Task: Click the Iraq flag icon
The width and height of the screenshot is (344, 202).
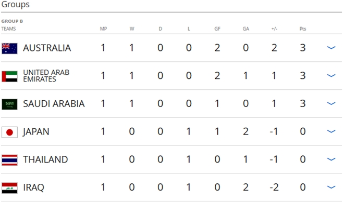Action: [x=9, y=188]
